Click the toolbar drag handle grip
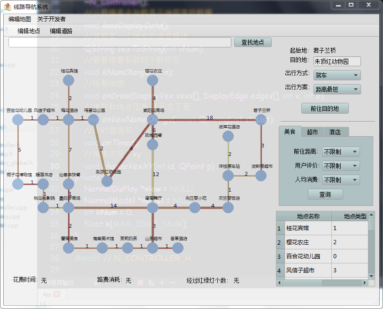The image size is (383, 309). 7,31
